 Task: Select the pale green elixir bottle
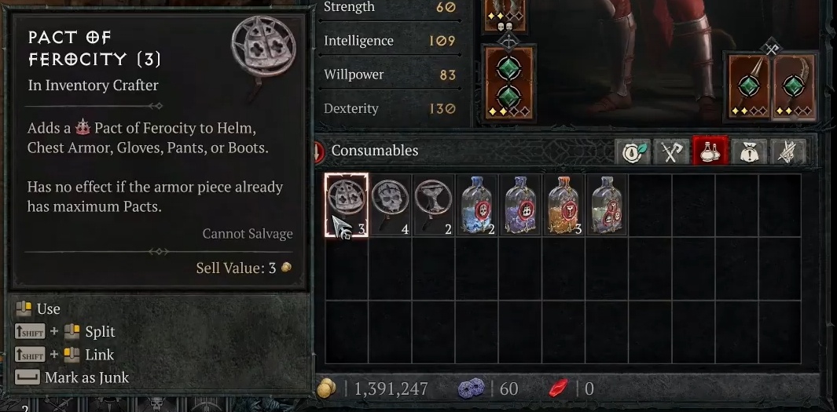point(607,205)
